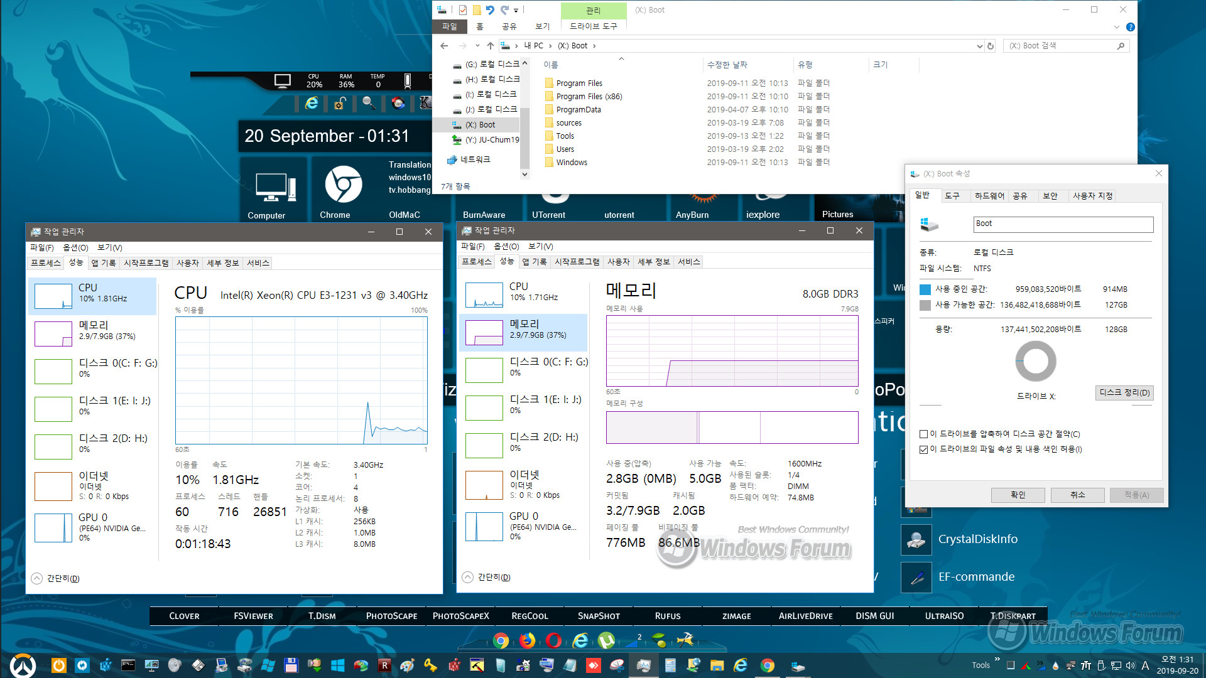Expand the (X:) Boot breadcrumb chevron
This screenshot has width=1206, height=678.
(x=594, y=46)
